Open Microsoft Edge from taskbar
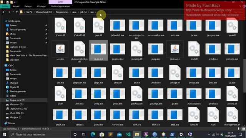This screenshot has height=138, width=246. 93,135
